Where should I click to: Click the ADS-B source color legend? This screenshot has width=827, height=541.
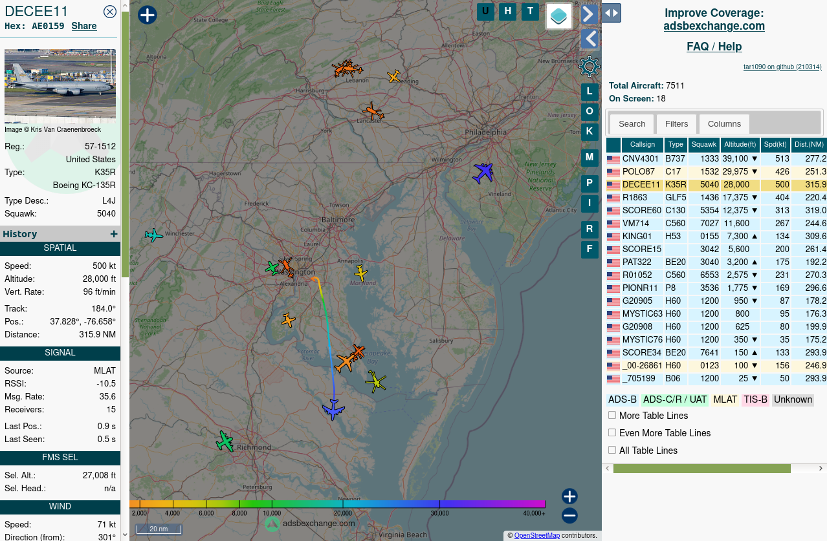point(623,399)
